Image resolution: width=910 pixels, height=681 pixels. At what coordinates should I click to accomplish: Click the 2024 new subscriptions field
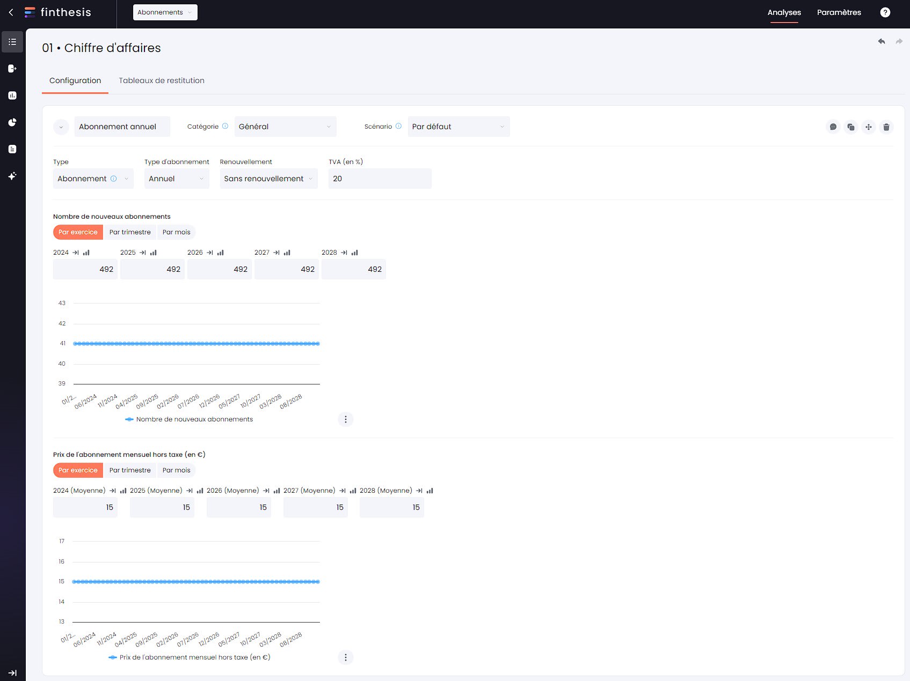click(85, 269)
